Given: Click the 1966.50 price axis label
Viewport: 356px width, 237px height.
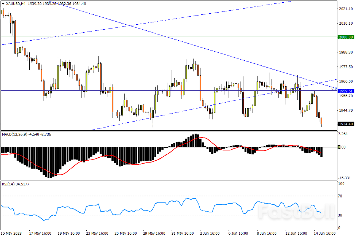Looking at the screenshot, I should [346, 81].
